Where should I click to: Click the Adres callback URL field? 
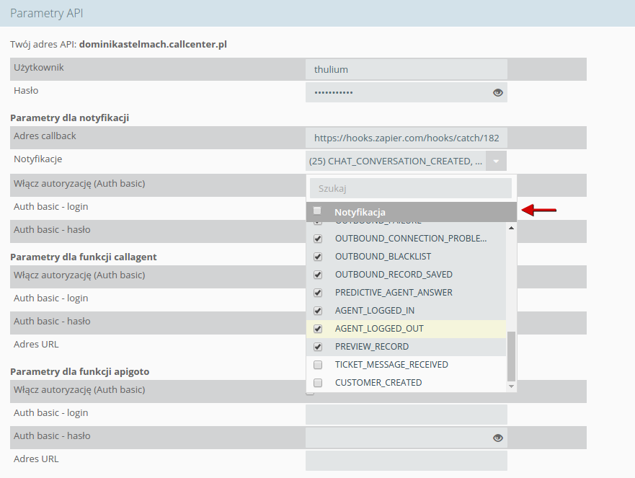tap(407, 138)
